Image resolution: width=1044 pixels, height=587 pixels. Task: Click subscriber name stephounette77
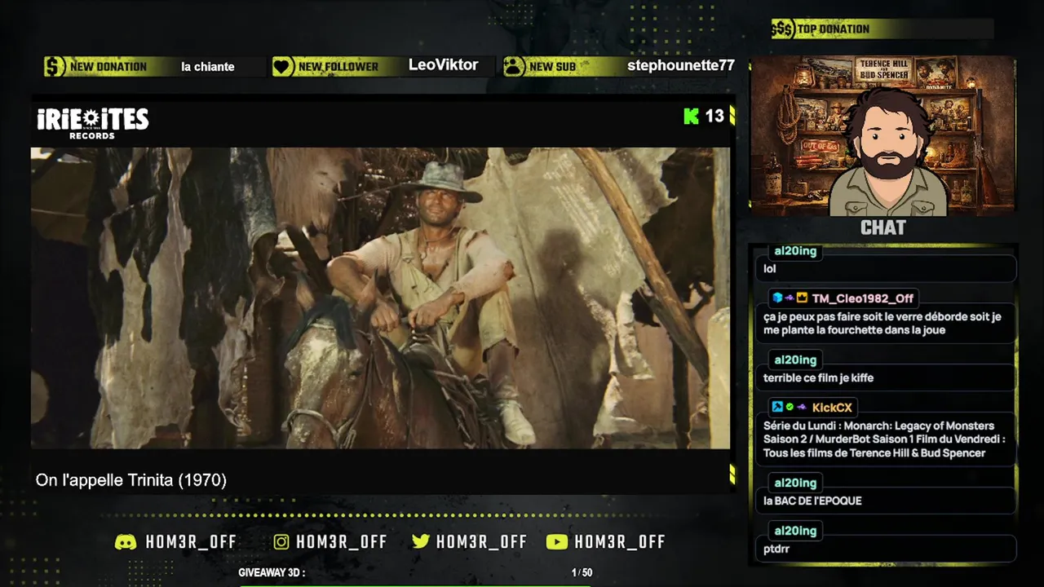[681, 66]
